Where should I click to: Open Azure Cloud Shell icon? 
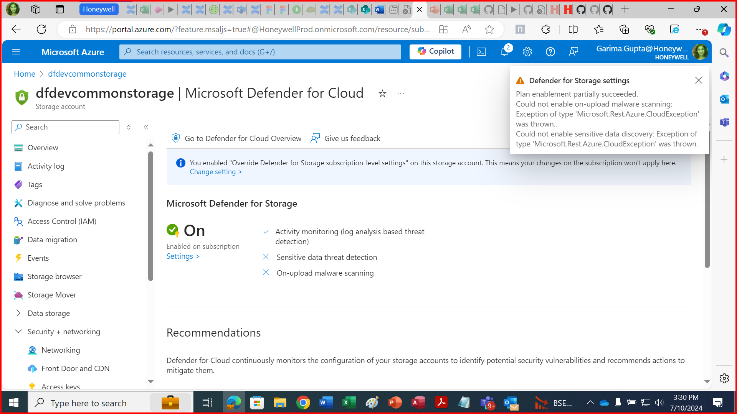click(481, 52)
